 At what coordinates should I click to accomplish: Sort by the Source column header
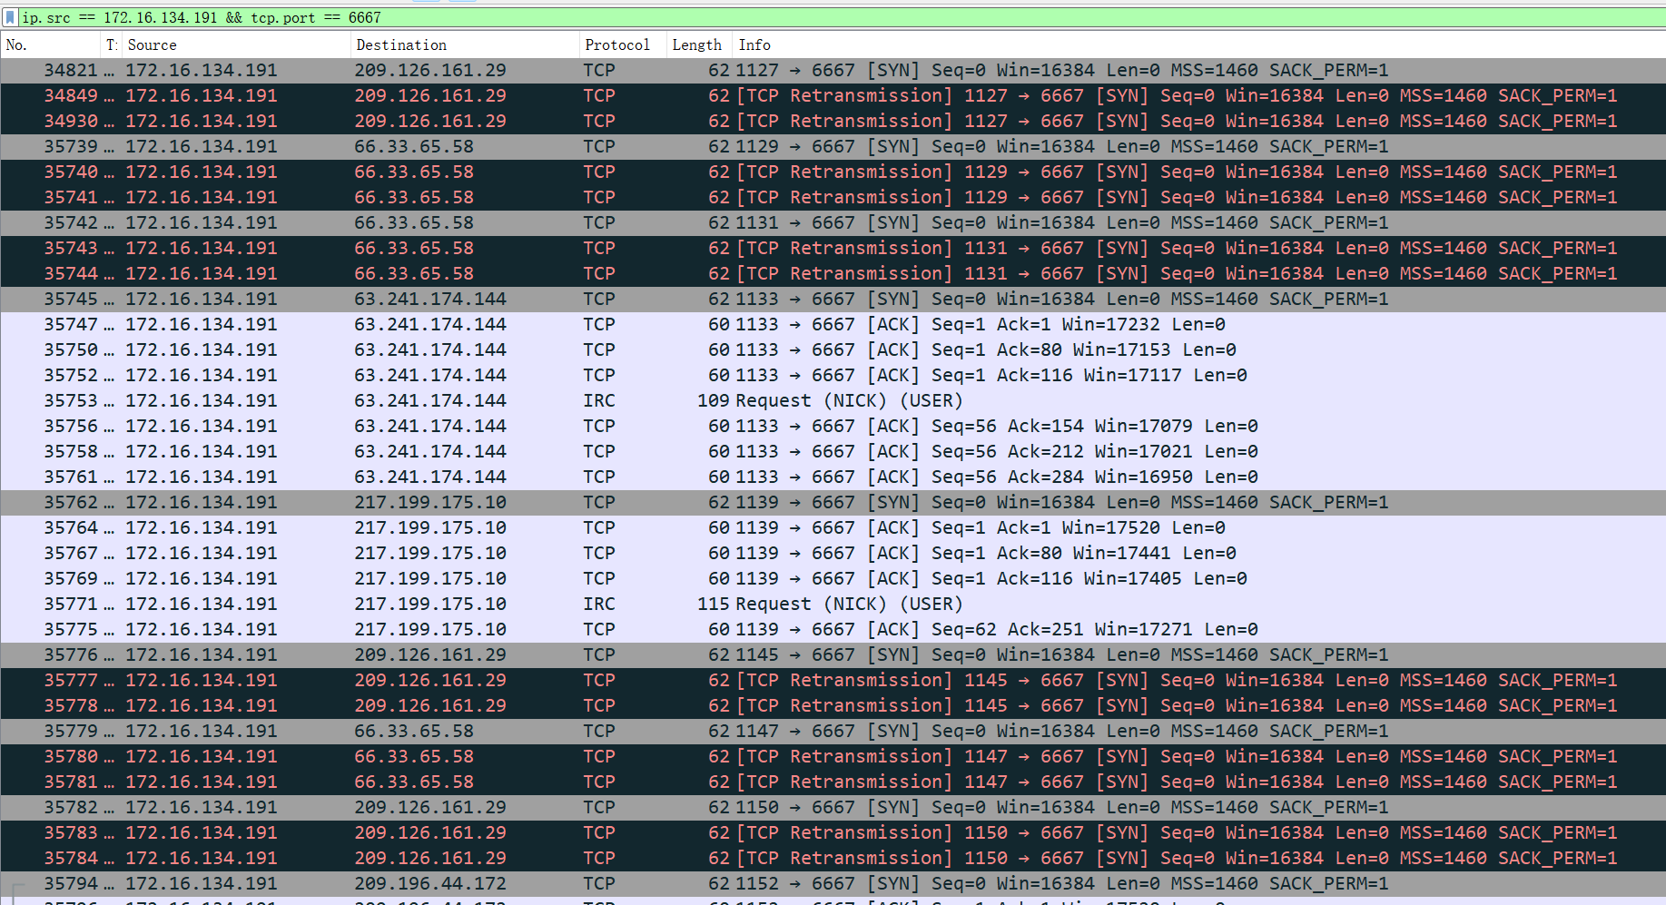[x=236, y=44]
